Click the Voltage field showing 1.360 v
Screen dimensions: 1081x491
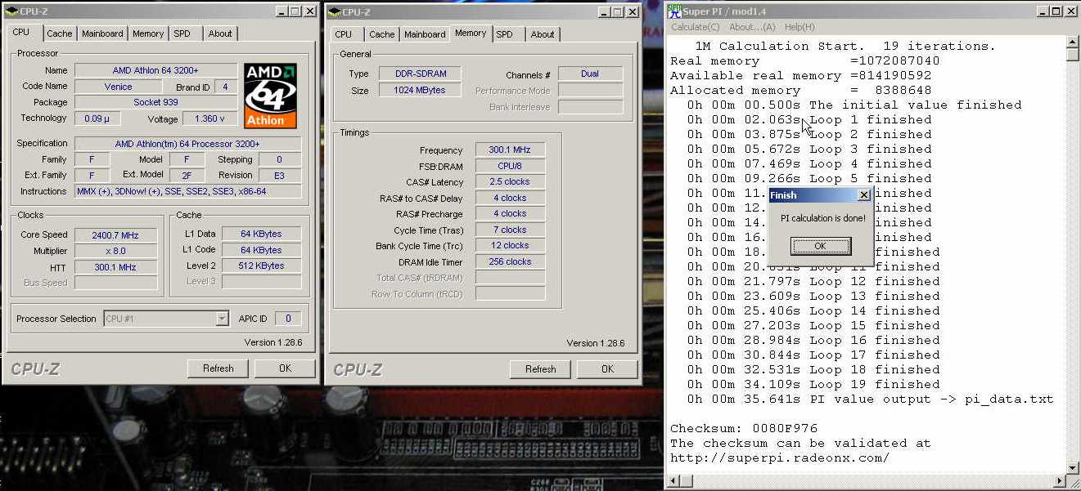click(210, 118)
